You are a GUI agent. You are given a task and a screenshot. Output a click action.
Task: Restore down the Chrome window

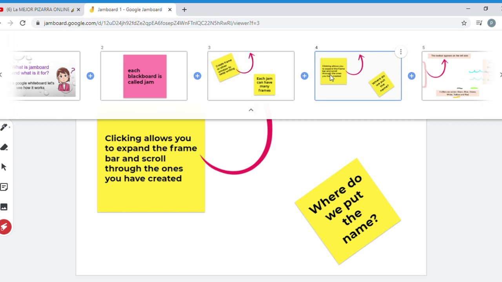point(486,9)
